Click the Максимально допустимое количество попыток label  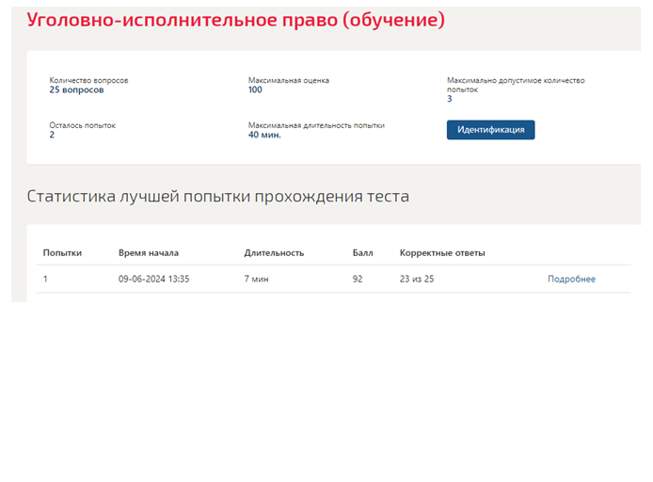coord(516,85)
